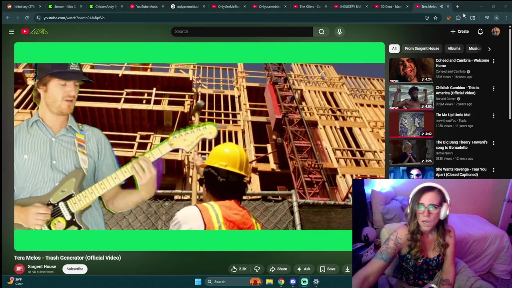Open Coheed and Cambria - Welcome Home title
The height and width of the screenshot is (288, 512).
point(462,63)
